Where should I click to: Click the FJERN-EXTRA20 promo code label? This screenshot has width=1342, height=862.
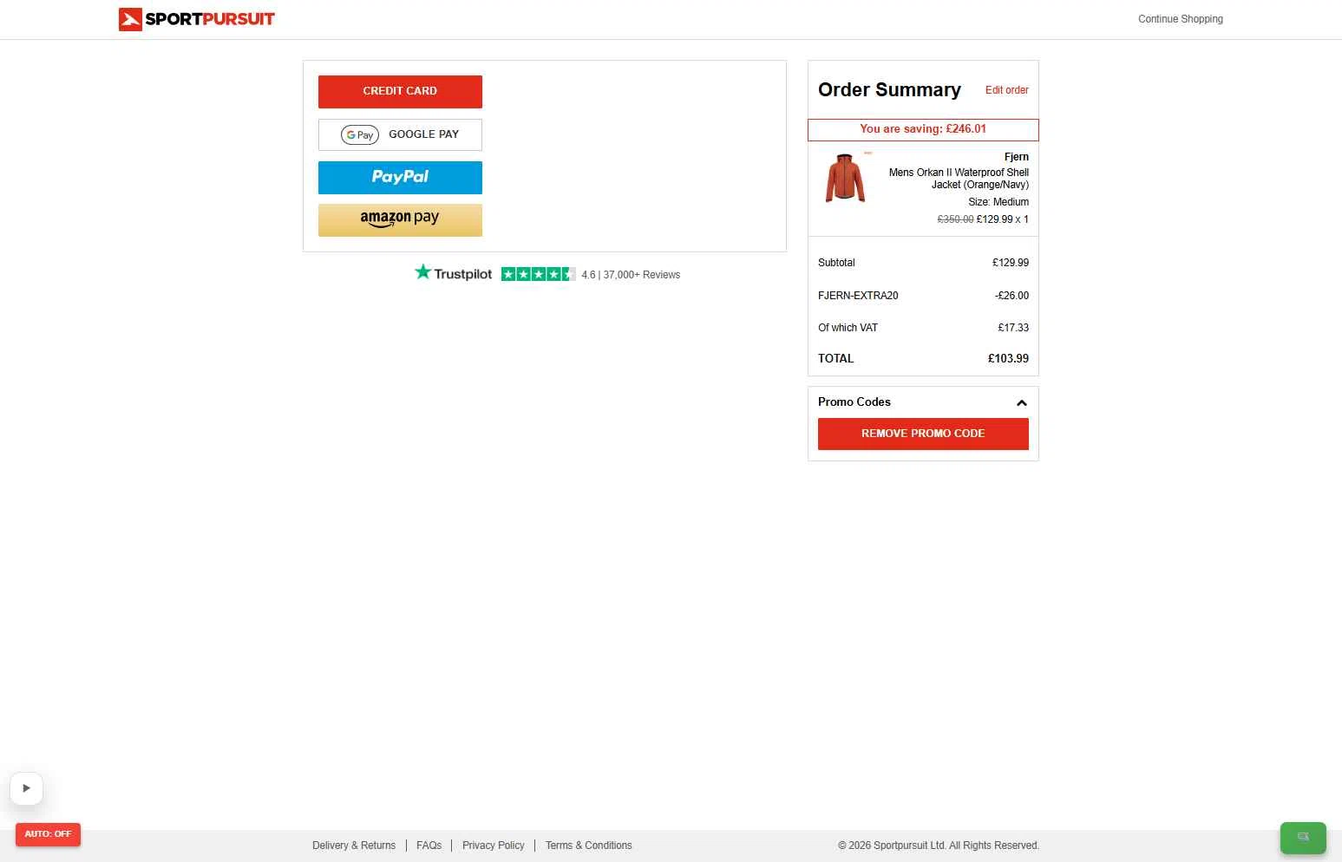[858, 296]
